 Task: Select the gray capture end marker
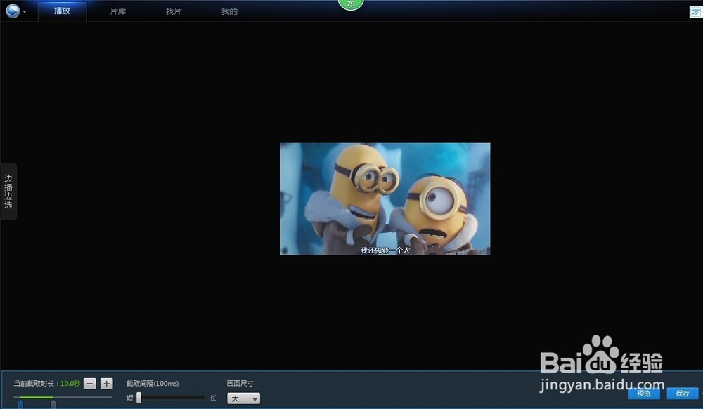[53, 405]
